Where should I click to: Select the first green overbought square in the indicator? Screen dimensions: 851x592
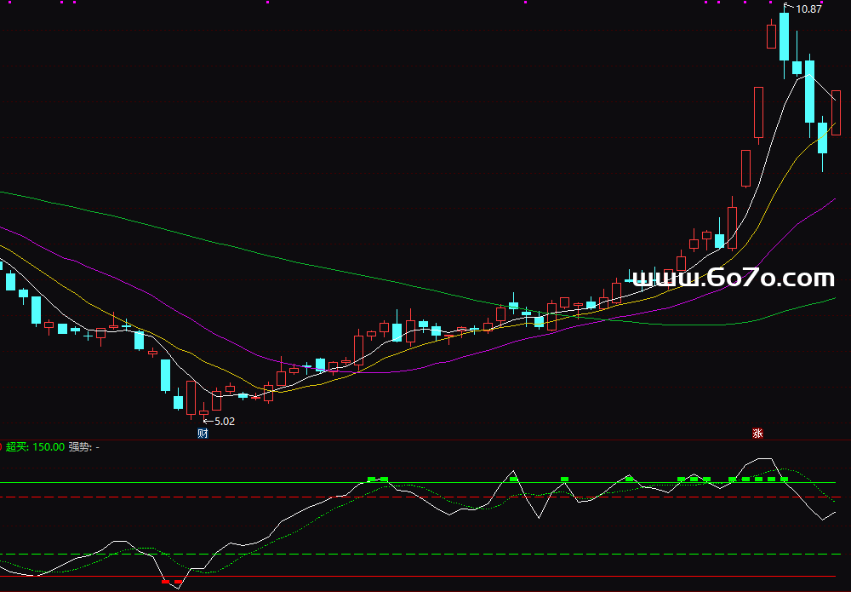(x=371, y=480)
